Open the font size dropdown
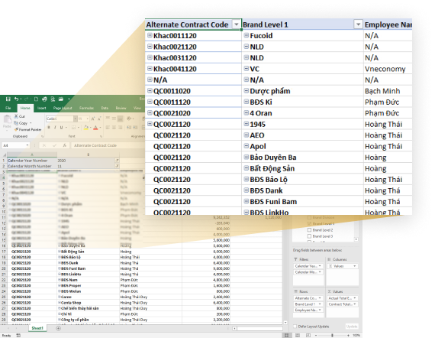 tap(88, 119)
